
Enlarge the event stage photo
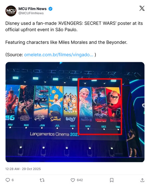pos(75,112)
